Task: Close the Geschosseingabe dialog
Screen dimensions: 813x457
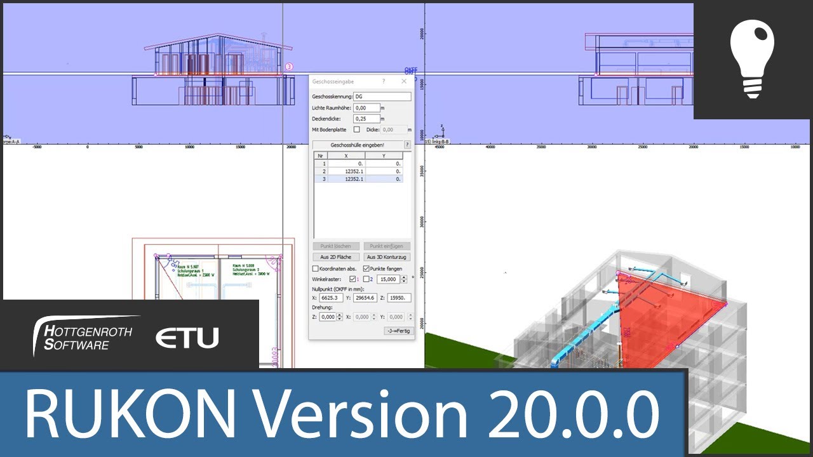Action: point(404,82)
